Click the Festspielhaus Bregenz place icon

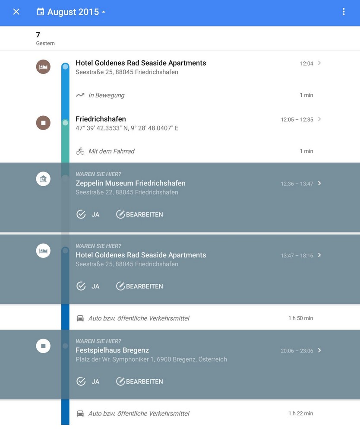(x=43, y=346)
